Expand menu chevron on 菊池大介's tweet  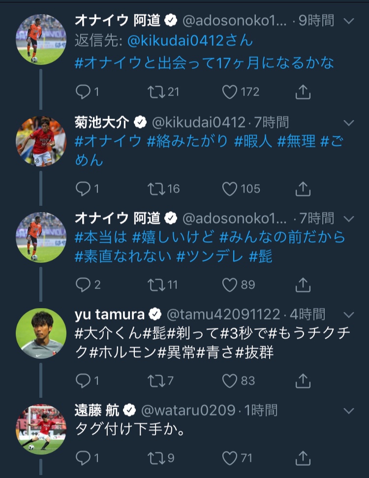[x=348, y=122]
